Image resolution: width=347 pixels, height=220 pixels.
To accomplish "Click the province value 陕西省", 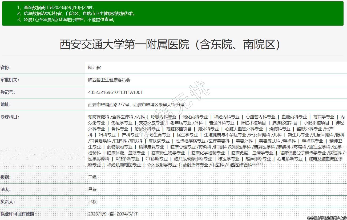I will (94, 68).
